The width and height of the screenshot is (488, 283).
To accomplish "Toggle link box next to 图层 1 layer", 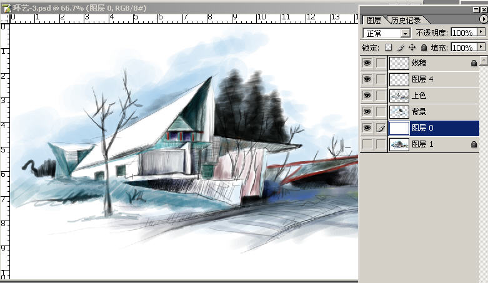I will [381, 144].
